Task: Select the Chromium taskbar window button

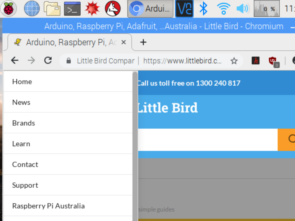Action: click(x=150, y=9)
